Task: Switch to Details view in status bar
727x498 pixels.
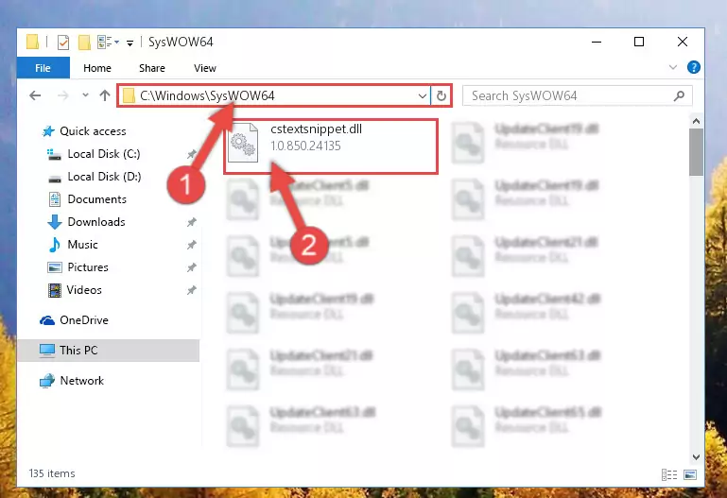Action: pos(669,474)
